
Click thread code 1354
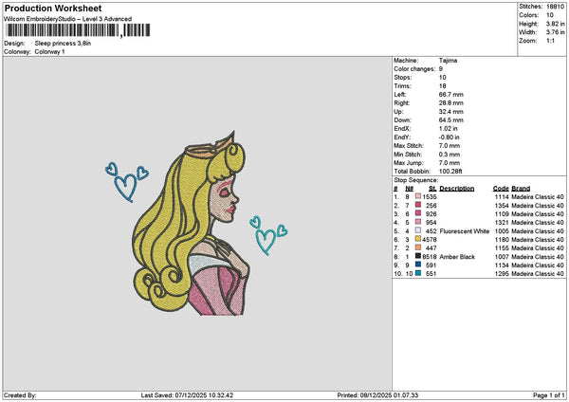502,206
